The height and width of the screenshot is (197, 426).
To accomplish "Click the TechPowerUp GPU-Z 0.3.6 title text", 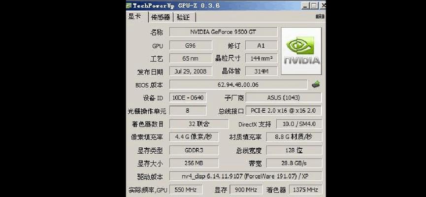I will 176,5.
